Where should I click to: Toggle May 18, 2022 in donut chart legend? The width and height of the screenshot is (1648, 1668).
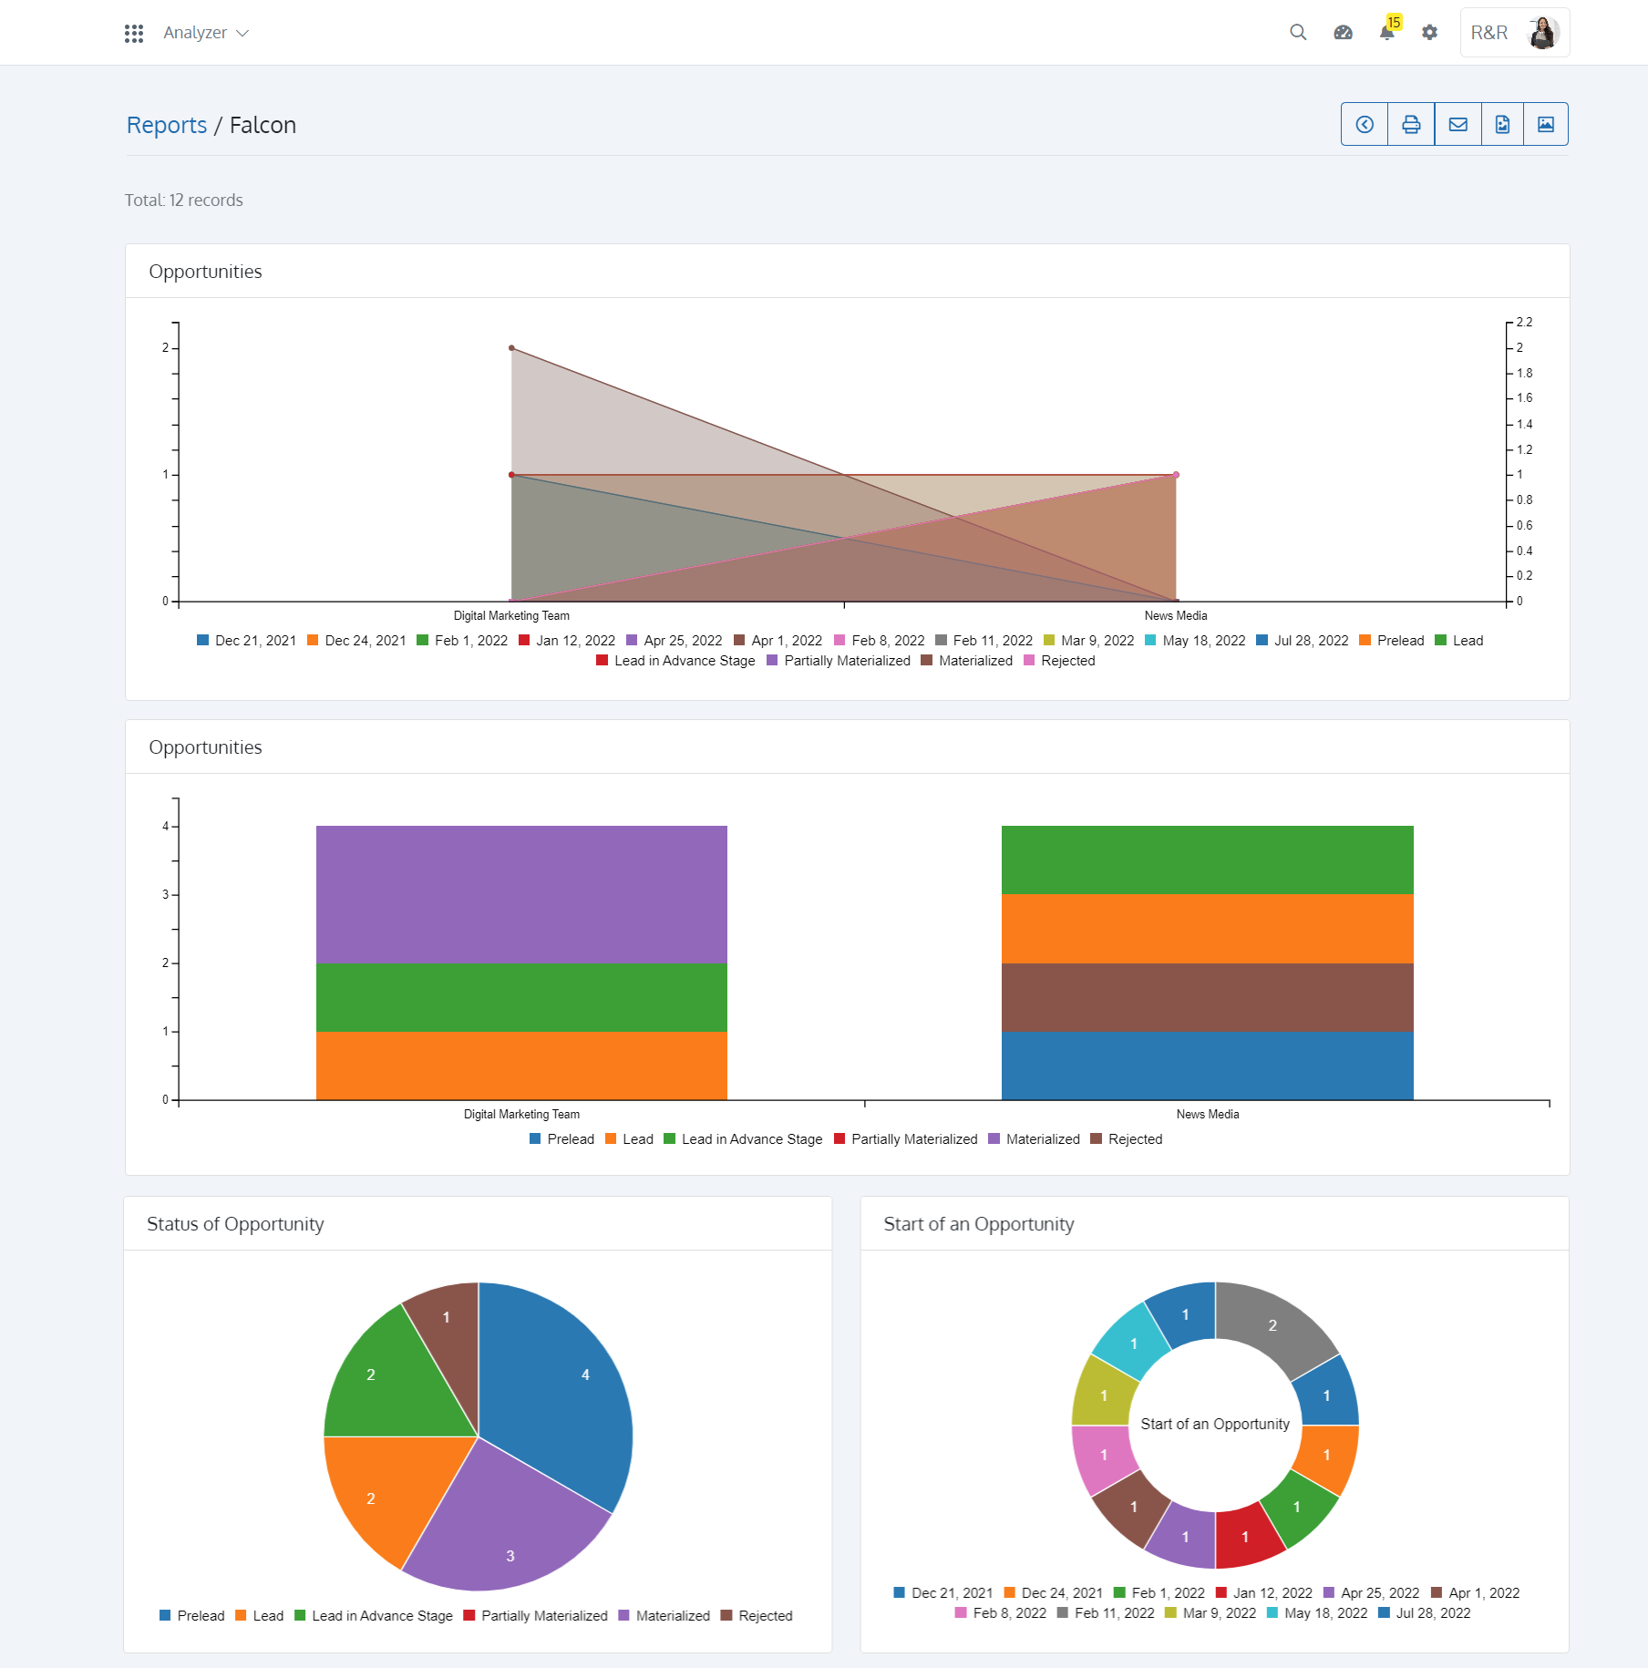tap(1317, 1613)
